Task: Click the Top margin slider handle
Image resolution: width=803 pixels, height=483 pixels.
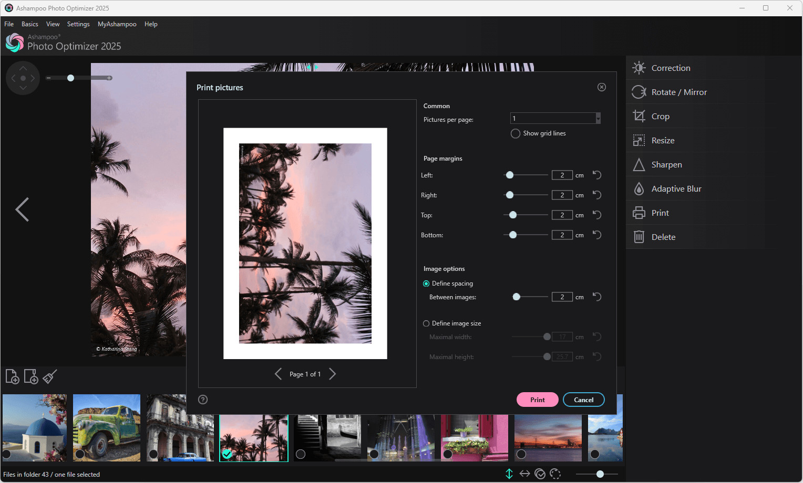Action: [x=513, y=215]
